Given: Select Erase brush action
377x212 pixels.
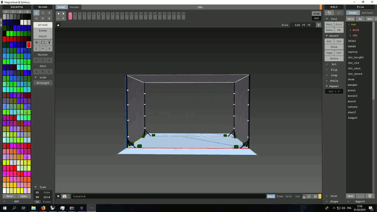Looking at the screenshot, I should click(x=43, y=31).
